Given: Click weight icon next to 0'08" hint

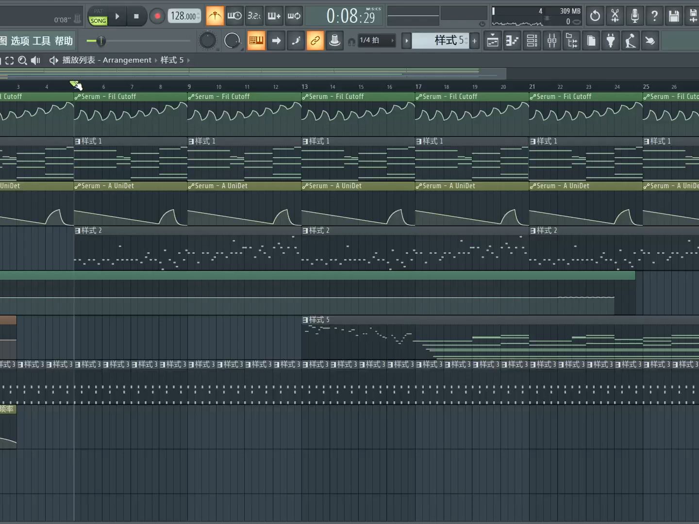Looking at the screenshot, I should (x=78, y=18).
